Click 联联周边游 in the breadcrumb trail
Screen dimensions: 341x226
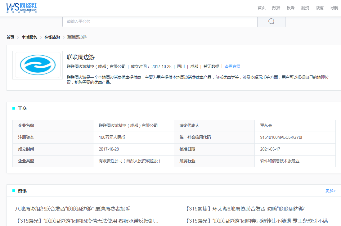point(77,37)
